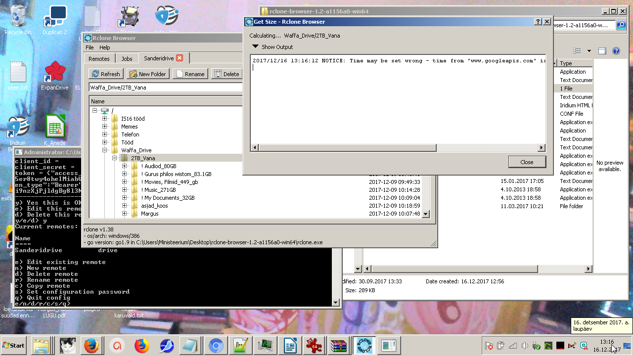This screenshot has width=633, height=356.
Task: Collapse the 2TB_Vana folder node
Action: click(114, 158)
